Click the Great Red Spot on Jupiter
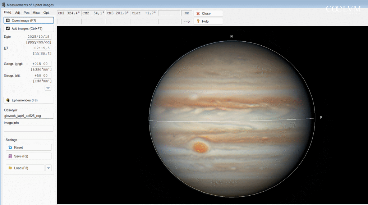 tap(201, 147)
